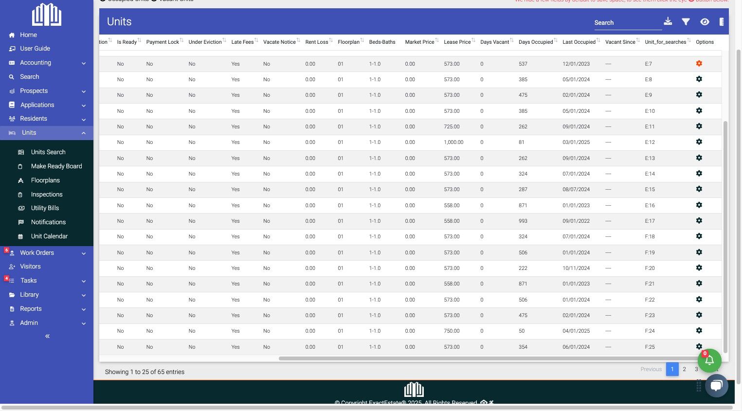Open the gear options for unit F:18

click(x=699, y=236)
